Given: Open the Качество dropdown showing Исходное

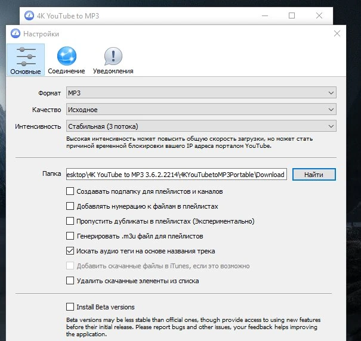Looking at the screenshot, I should pos(201,110).
